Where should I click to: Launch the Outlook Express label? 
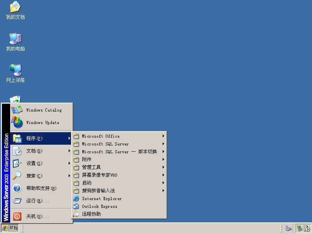(x=100, y=206)
